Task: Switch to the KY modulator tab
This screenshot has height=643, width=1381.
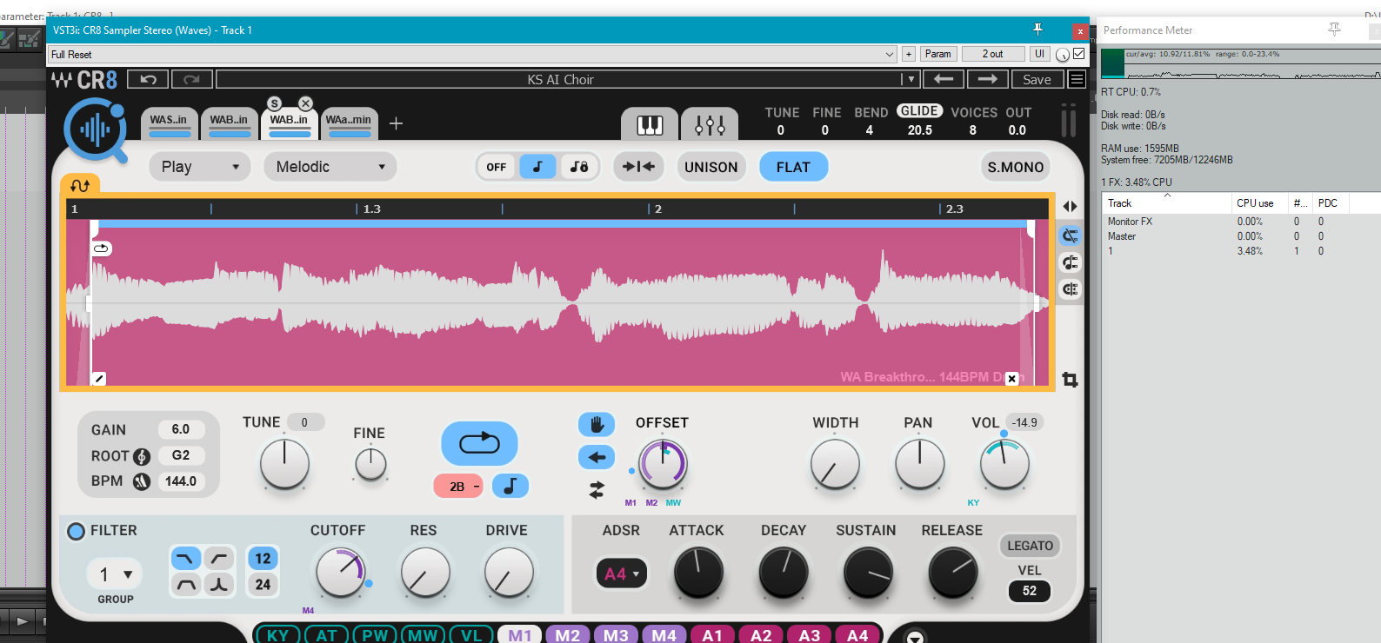Action: tap(277, 635)
